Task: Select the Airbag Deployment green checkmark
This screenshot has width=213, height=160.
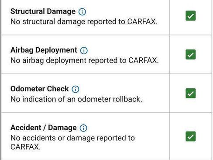Action: point(191,55)
